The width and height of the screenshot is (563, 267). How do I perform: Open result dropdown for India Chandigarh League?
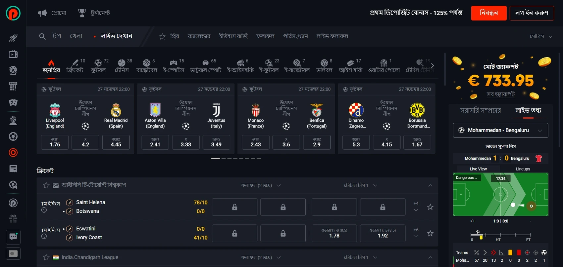(x=261, y=257)
